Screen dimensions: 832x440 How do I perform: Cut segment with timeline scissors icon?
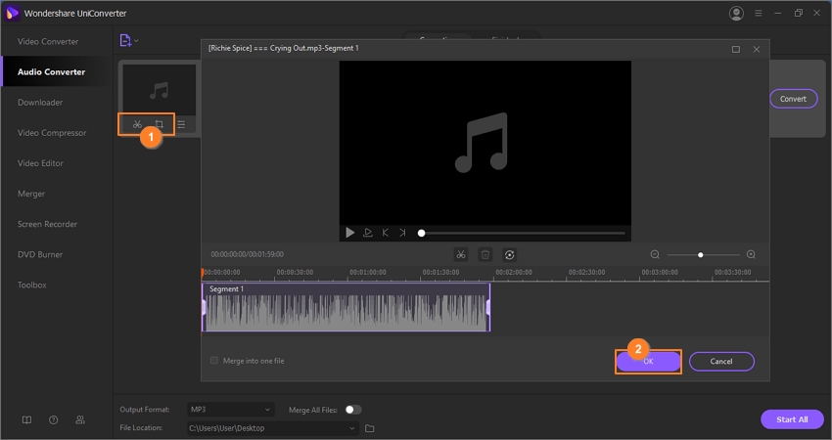tap(461, 255)
